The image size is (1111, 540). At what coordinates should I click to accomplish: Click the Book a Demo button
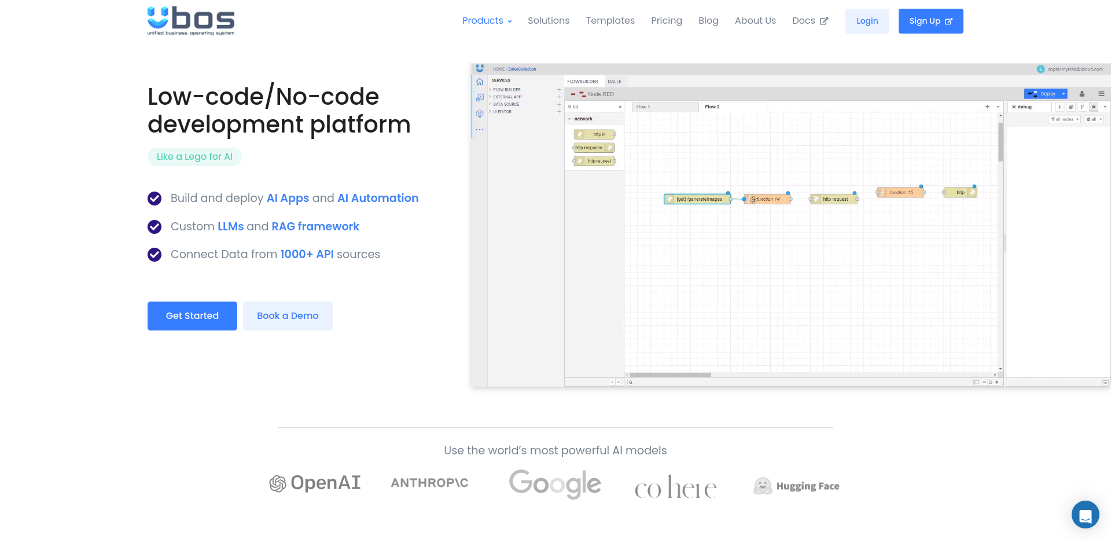click(x=288, y=316)
